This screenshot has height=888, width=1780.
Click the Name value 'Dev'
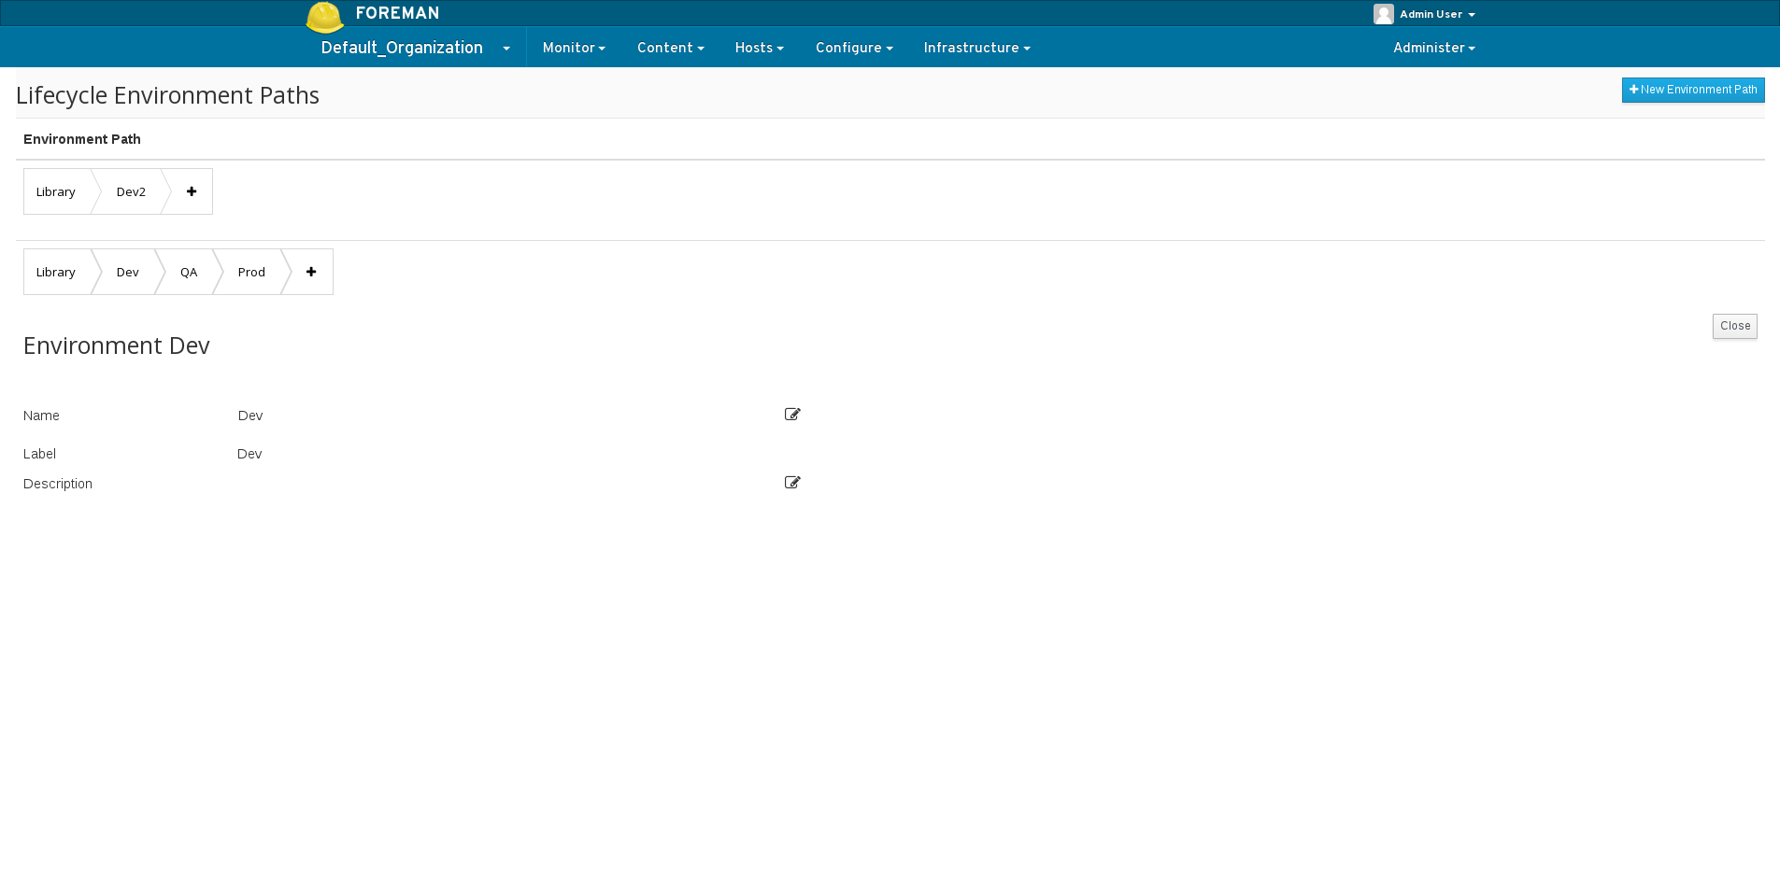(x=250, y=416)
